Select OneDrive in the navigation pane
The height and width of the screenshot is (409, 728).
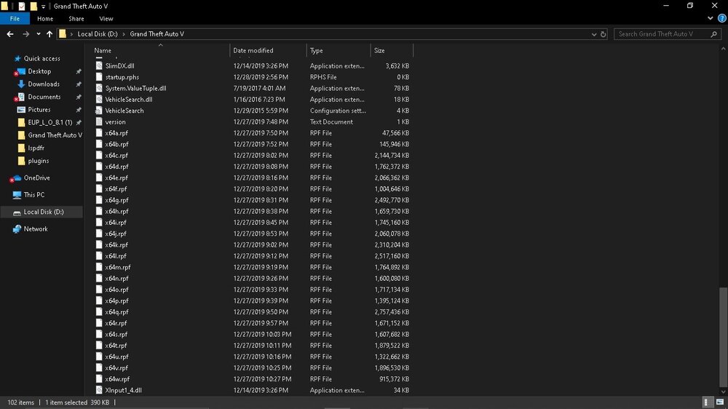(x=36, y=178)
